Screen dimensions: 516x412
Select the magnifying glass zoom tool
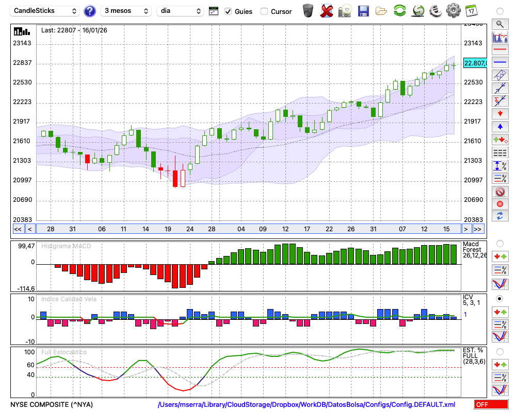pos(500,24)
